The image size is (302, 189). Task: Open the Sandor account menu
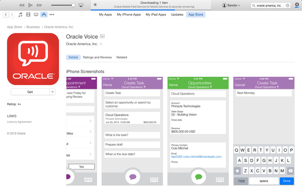pos(231,5)
